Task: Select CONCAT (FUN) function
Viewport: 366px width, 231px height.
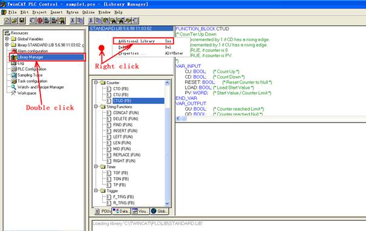Action: [x=126, y=112]
